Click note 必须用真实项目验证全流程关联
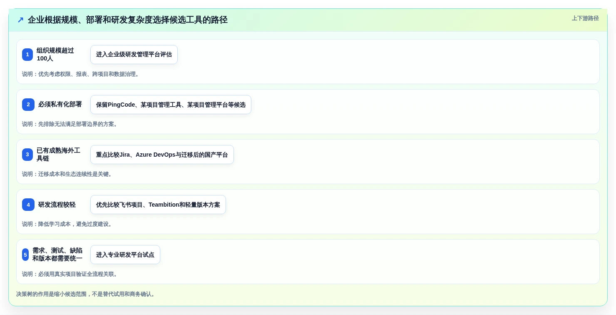 (70, 274)
